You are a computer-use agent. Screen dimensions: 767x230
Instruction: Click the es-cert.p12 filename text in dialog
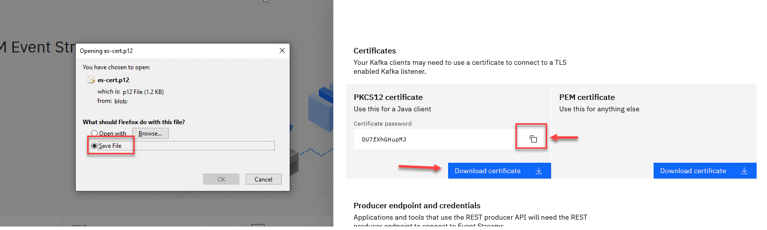coord(113,80)
